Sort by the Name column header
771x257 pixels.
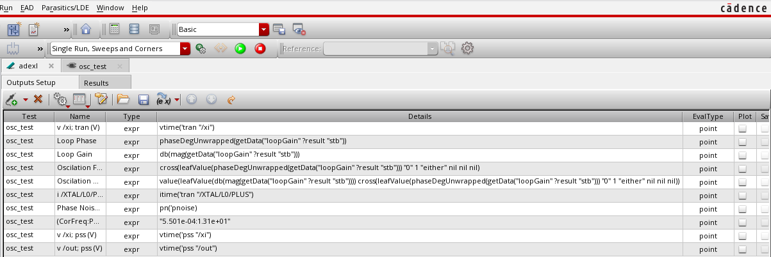80,116
